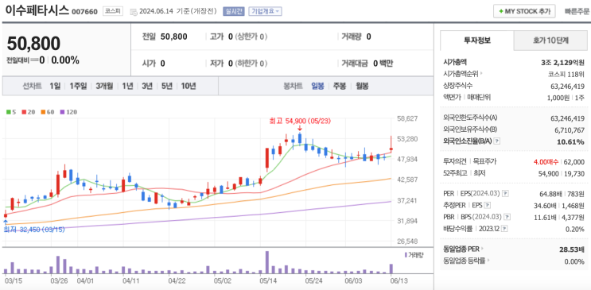
Task: Click the 0.00% change value
Action: click(x=65, y=60)
